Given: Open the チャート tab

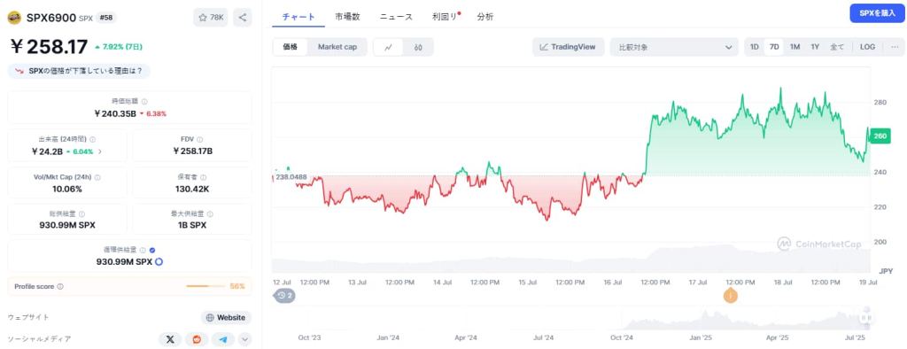Looking at the screenshot, I should point(298,17).
